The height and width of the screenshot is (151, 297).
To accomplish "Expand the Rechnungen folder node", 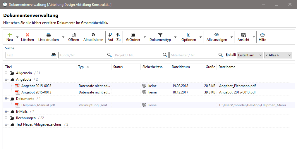I will pos(6,118).
